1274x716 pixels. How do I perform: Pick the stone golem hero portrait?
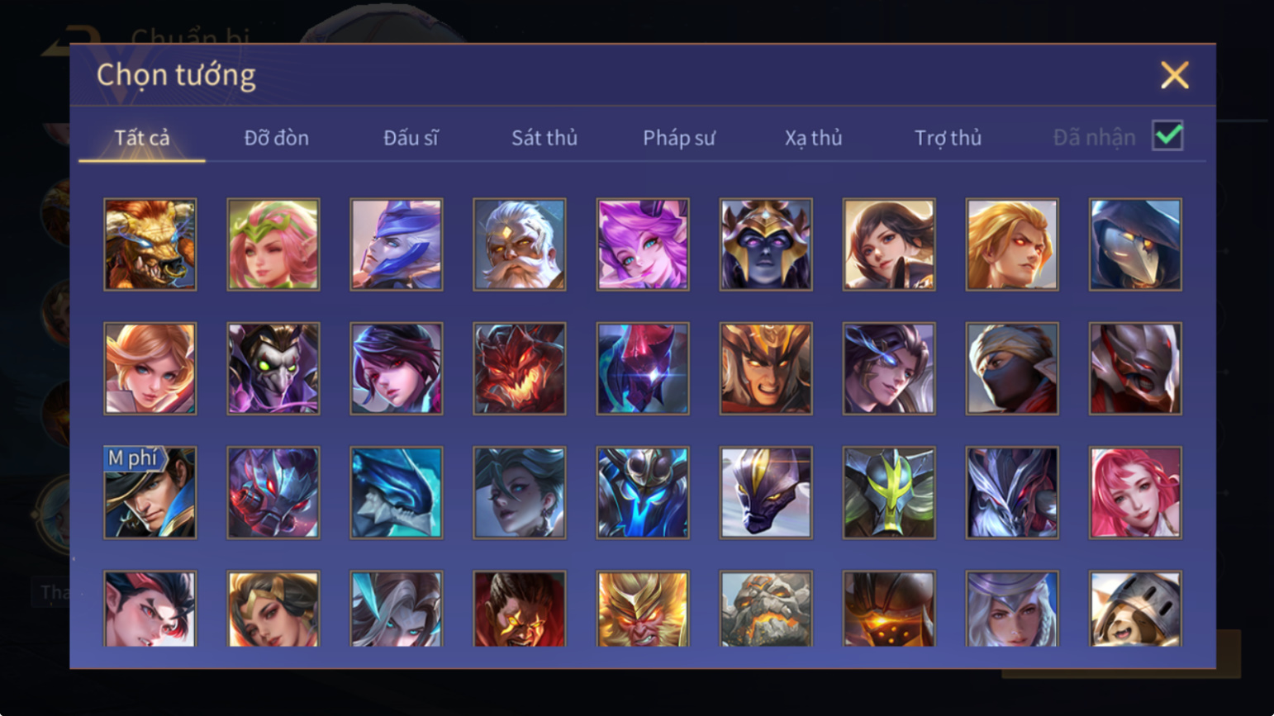(x=766, y=609)
